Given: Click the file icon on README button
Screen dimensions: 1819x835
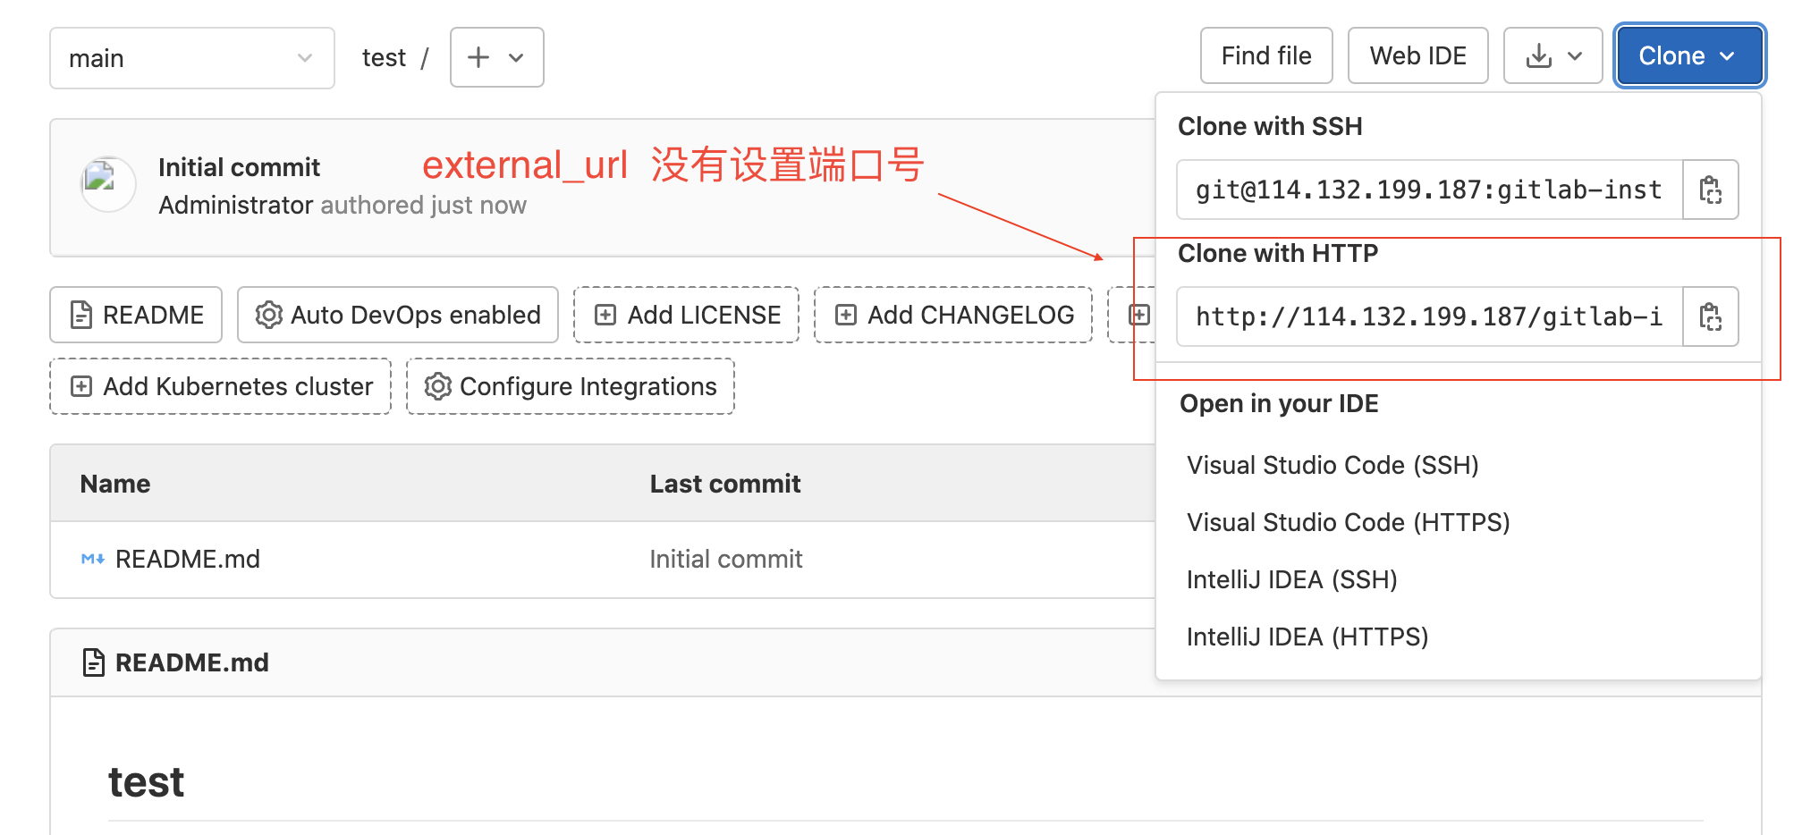Looking at the screenshot, I should pos(81,315).
